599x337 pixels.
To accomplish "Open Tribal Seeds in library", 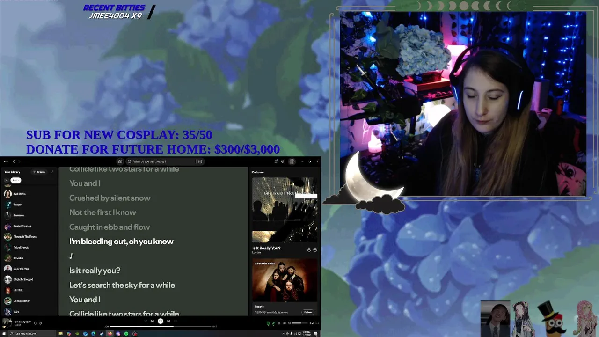I will coord(29,247).
